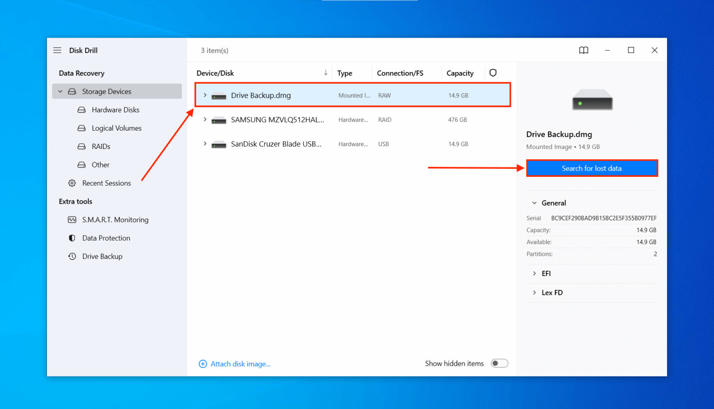The image size is (714, 409).
Task: Open the S.M.A.R.T. Monitoring tool
Action: [115, 219]
